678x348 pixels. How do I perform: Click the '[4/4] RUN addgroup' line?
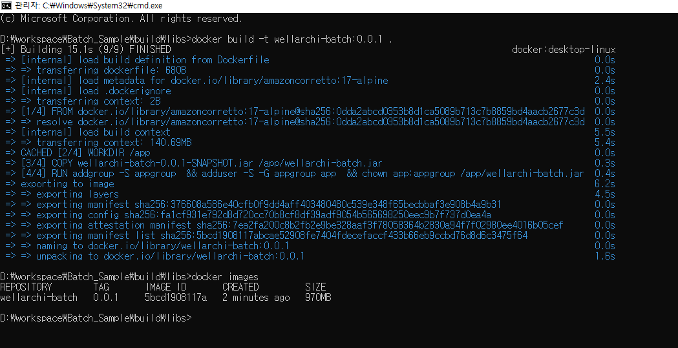point(302,173)
